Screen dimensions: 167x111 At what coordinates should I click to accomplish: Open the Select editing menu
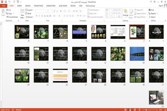pyautogui.click(x=153, y=17)
